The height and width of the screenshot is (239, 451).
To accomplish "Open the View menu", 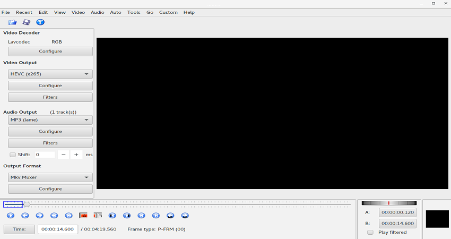I will [60, 12].
